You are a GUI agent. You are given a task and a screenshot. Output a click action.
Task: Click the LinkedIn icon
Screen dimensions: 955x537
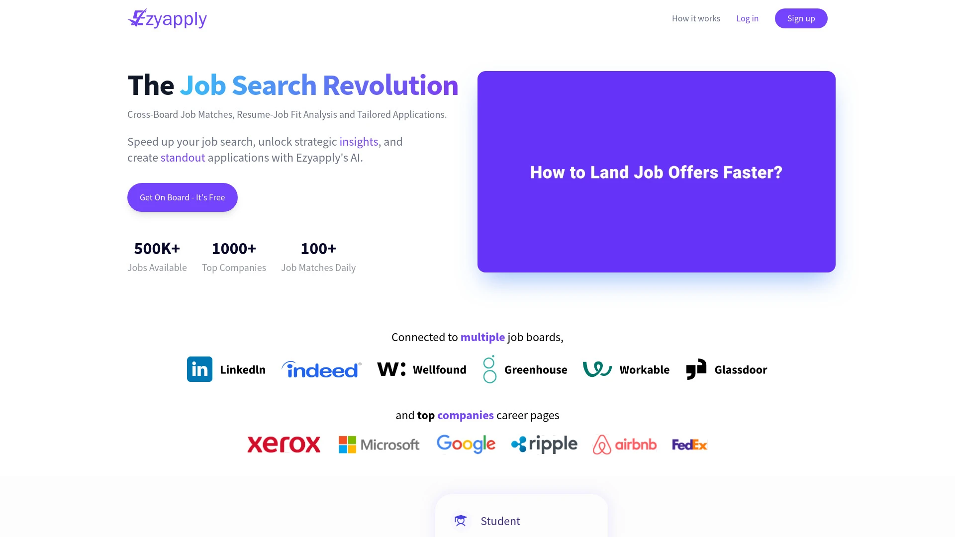199,369
